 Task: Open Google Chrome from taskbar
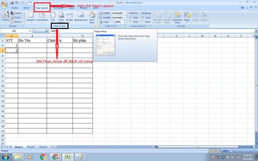pyautogui.click(x=43, y=157)
